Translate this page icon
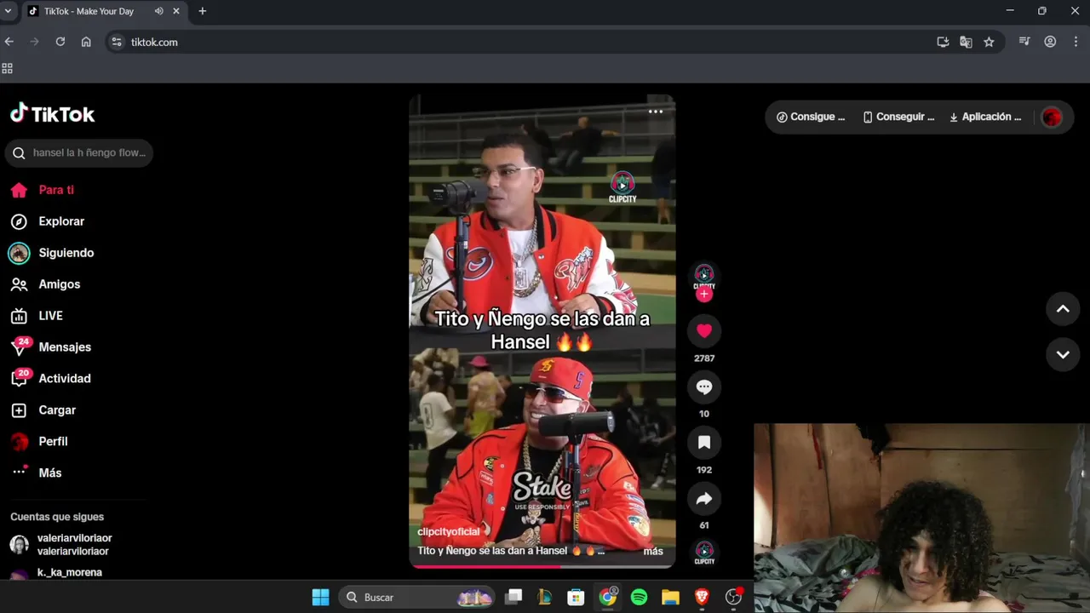1090x613 pixels. pyautogui.click(x=966, y=42)
